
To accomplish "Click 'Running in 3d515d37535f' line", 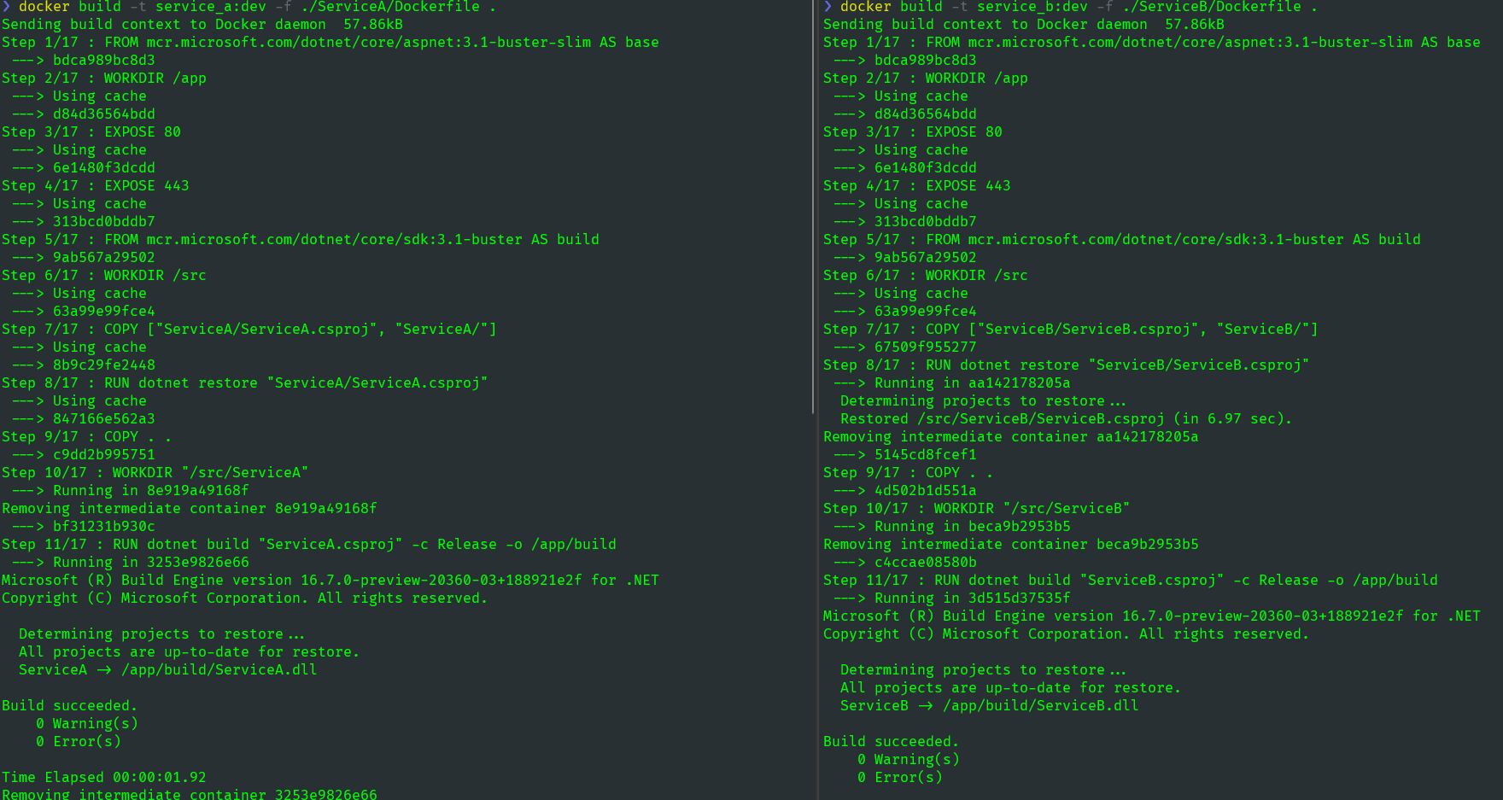I will (x=951, y=599).
